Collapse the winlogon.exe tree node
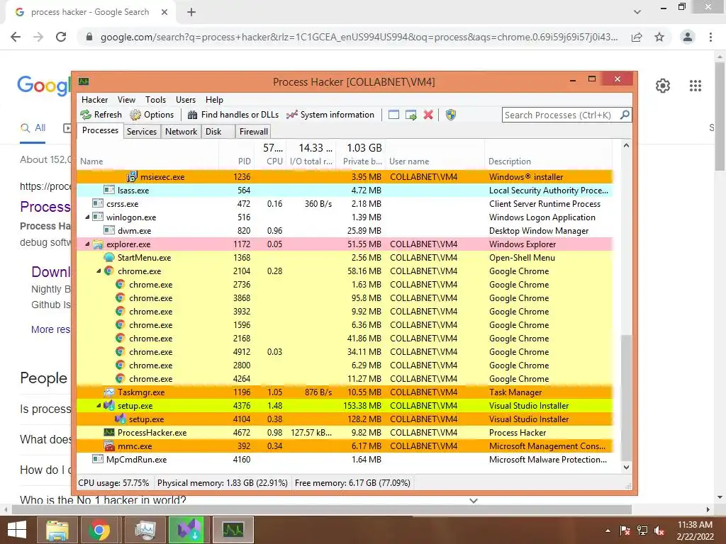Viewport: 726px width, 544px height. [87, 217]
